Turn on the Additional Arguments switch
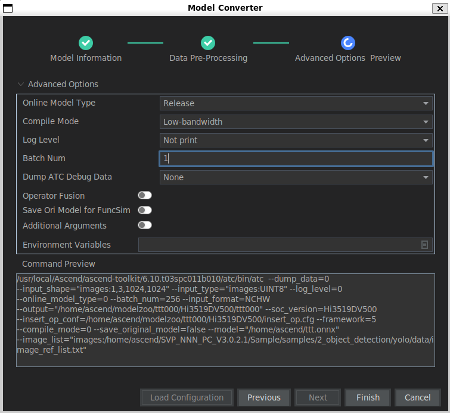The image size is (450, 413). coord(145,225)
